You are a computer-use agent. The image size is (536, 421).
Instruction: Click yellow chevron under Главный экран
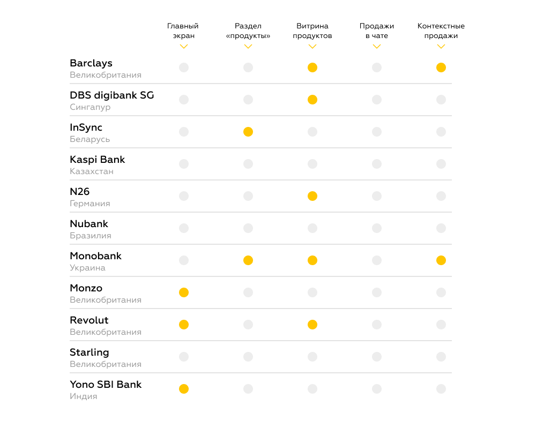[x=183, y=47]
